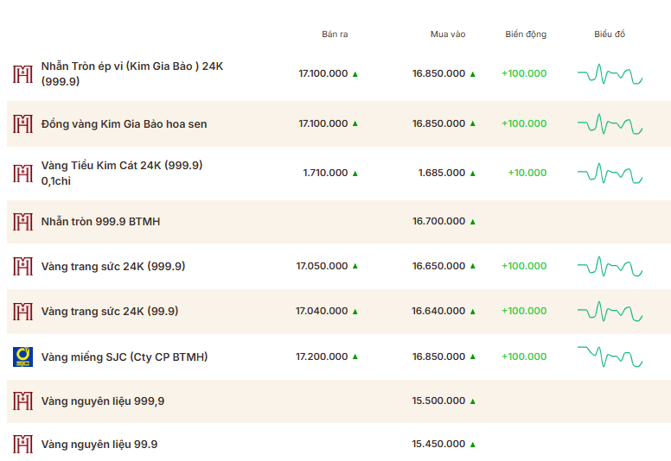The width and height of the screenshot is (671, 461).
Task: Click the +10.000 change value
Action: pyautogui.click(x=527, y=173)
